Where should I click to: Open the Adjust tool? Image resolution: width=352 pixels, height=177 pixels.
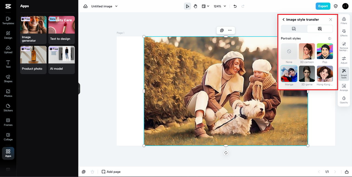point(344,60)
